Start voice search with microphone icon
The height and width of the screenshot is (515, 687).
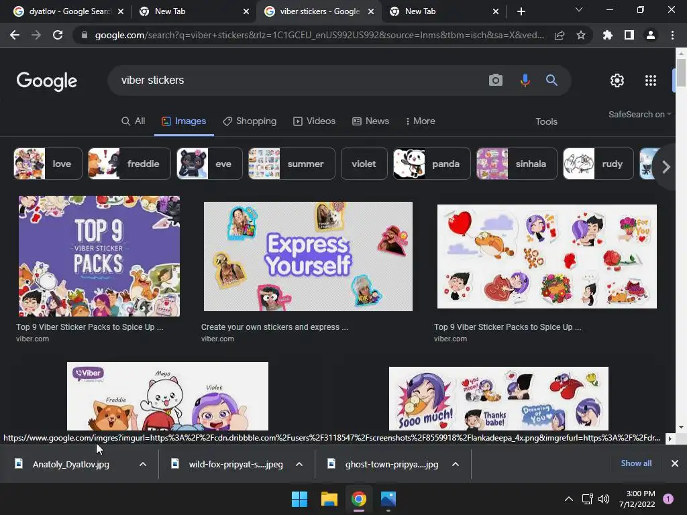(525, 80)
